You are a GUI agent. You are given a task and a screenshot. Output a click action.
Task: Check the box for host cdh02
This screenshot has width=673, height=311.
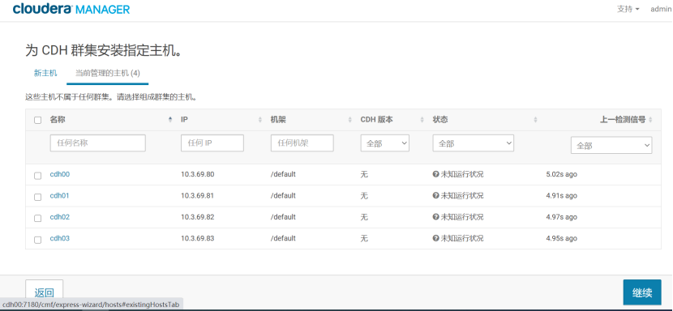click(x=38, y=219)
